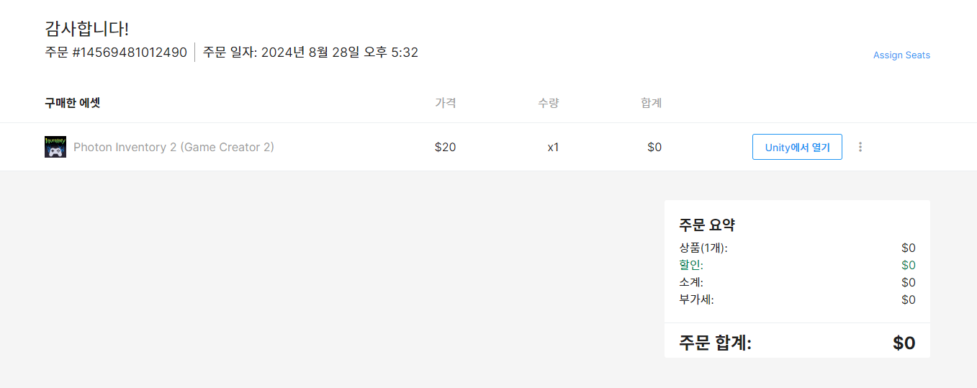Click the 주문 합계 order total label
Image resolution: width=977 pixels, height=388 pixels.
point(715,343)
